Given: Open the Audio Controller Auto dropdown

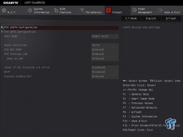Looking at the screenshot, I should coord(105,45).
